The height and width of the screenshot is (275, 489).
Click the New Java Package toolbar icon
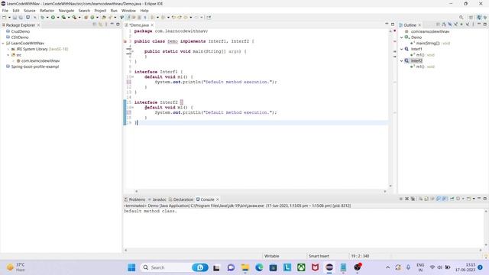(86, 18)
